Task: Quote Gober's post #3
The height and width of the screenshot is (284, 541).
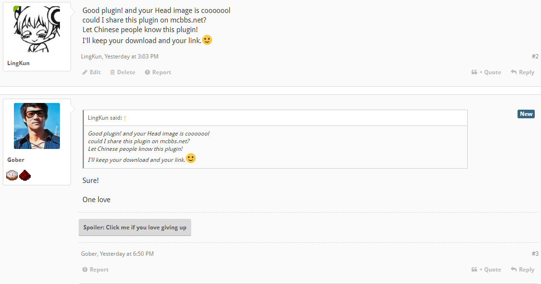Action: 486,270
